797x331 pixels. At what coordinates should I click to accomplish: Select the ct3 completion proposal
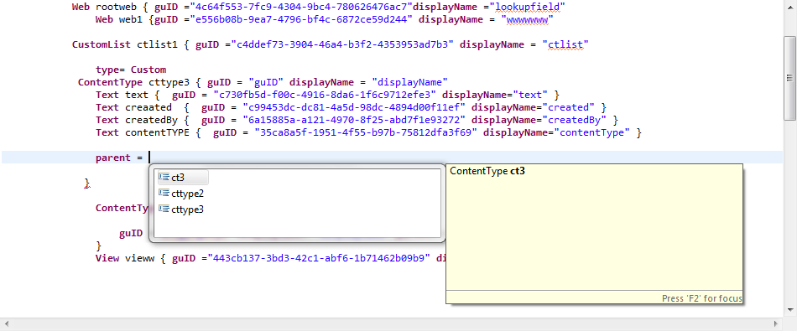click(183, 177)
